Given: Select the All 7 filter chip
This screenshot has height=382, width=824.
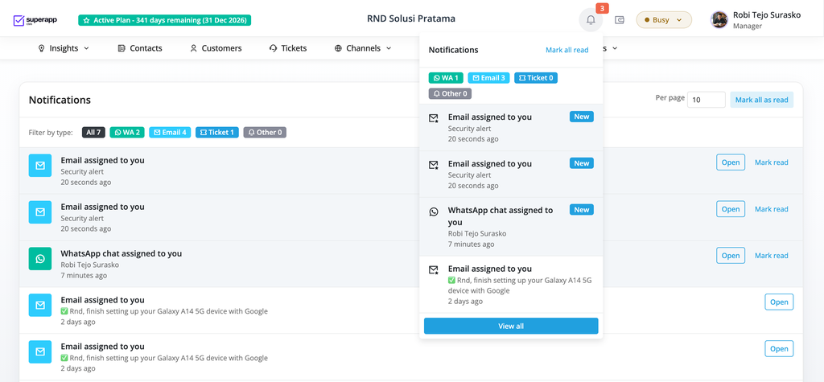Looking at the screenshot, I should [x=93, y=133].
